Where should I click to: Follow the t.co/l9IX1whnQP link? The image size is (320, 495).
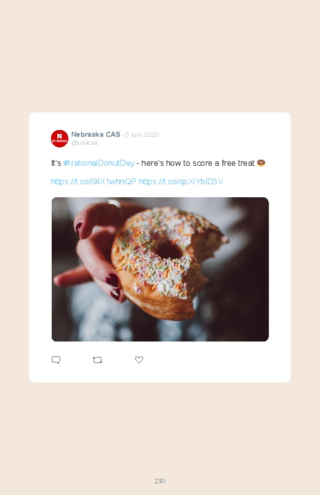pyautogui.click(x=94, y=181)
